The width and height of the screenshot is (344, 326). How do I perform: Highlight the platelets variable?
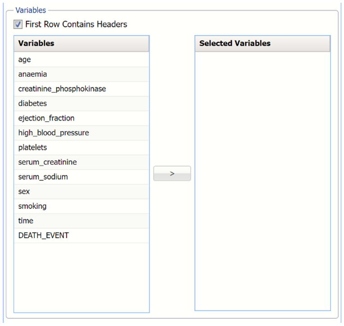point(32,147)
